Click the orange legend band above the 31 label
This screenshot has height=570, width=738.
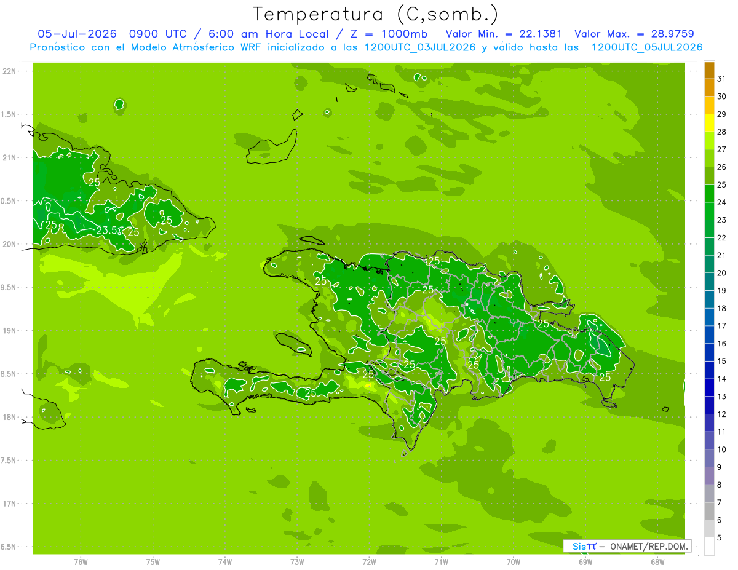coord(709,70)
